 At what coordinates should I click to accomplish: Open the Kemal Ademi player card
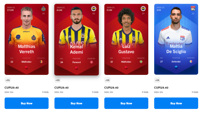coord(76,40)
